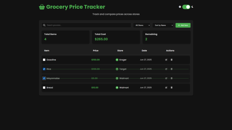Uncheck the Mayonnaise checkbox
The height and width of the screenshot is (130, 232).
pyautogui.click(x=44, y=78)
